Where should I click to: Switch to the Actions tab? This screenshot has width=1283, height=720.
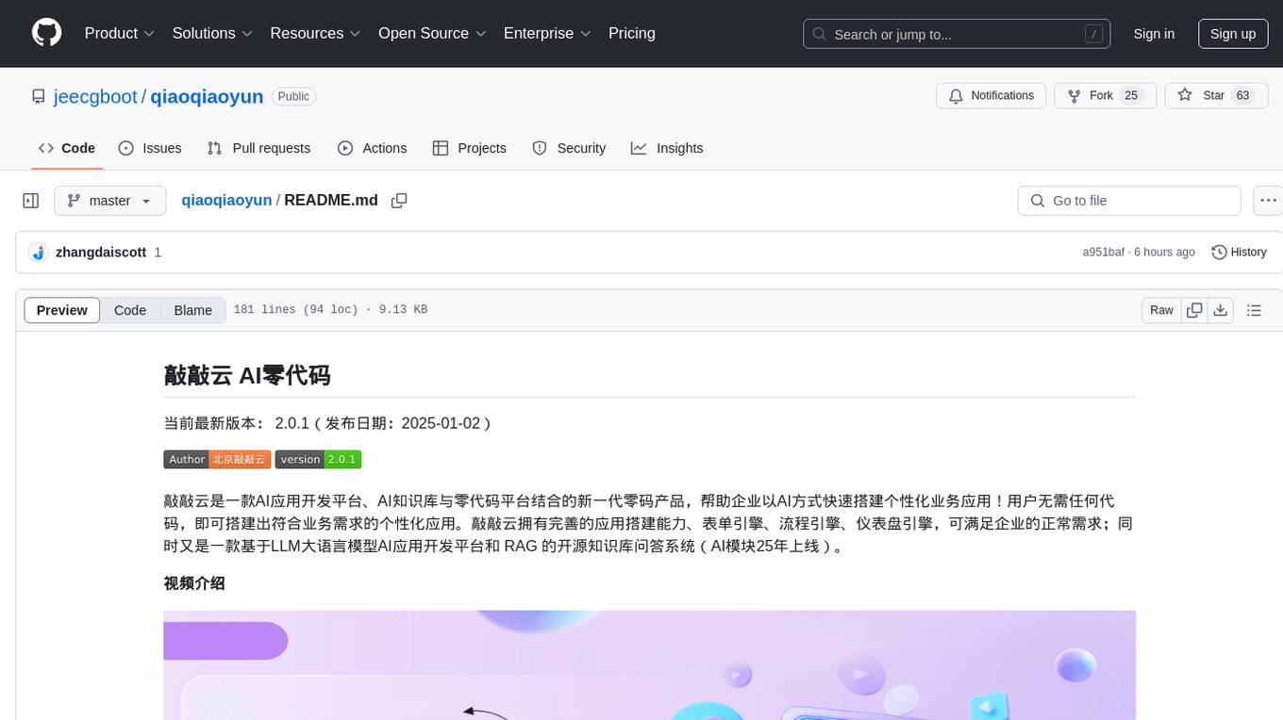pos(372,148)
